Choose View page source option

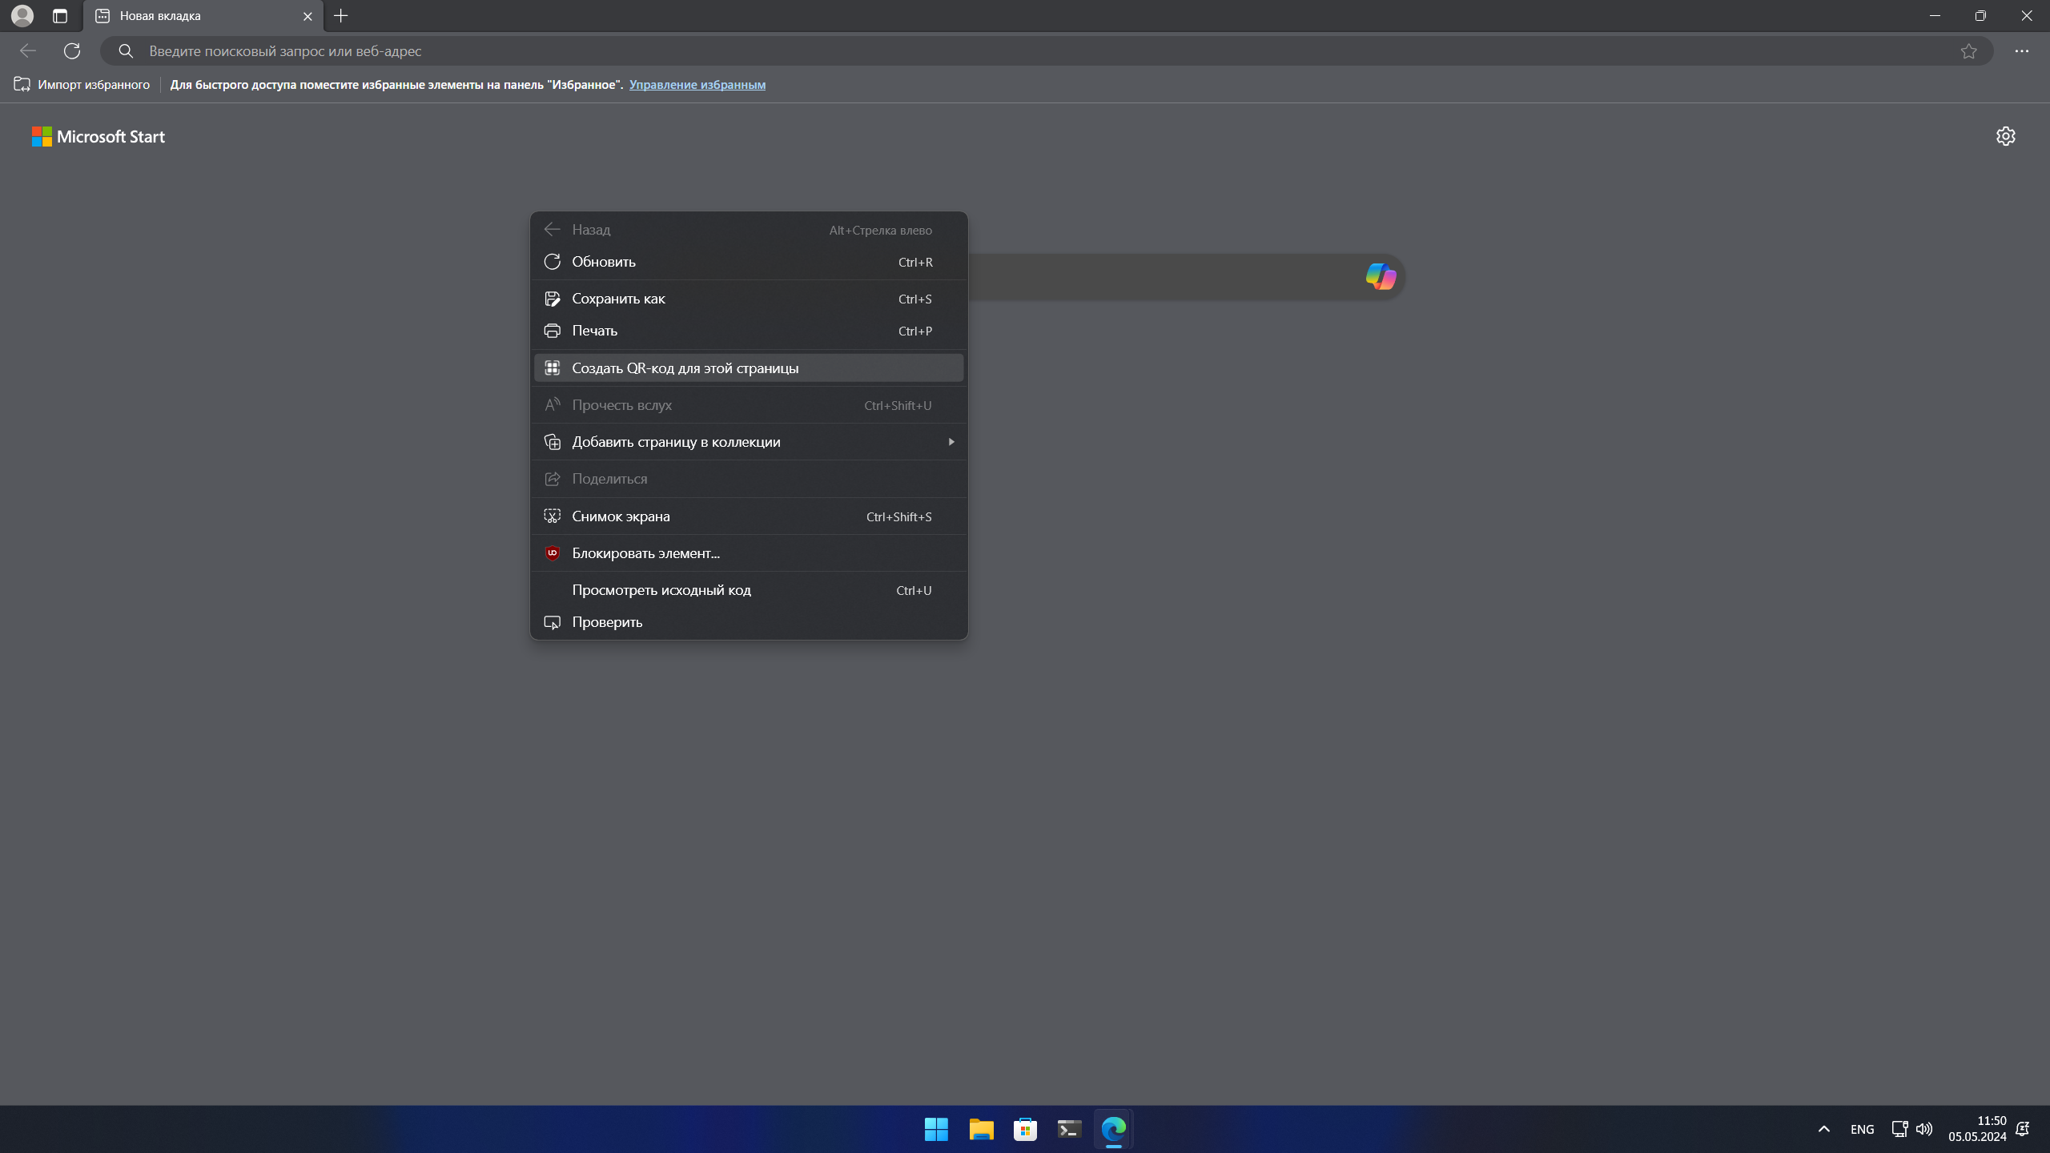tap(661, 590)
